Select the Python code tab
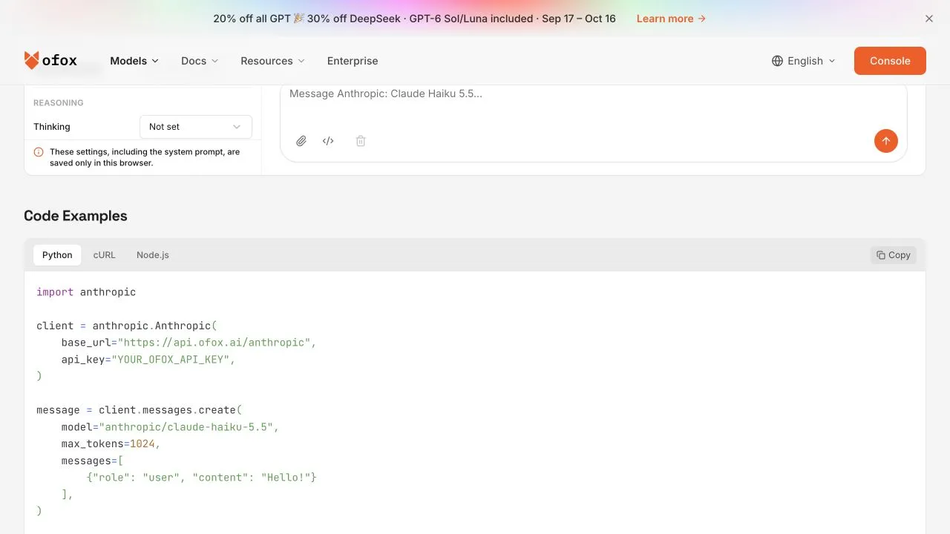Image resolution: width=950 pixels, height=534 pixels. [57, 255]
